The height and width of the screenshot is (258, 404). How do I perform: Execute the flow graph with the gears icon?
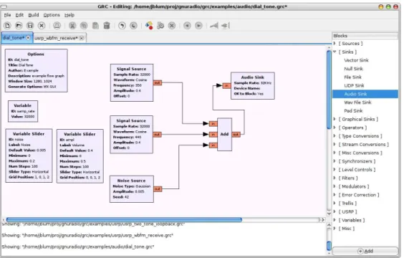160,26
